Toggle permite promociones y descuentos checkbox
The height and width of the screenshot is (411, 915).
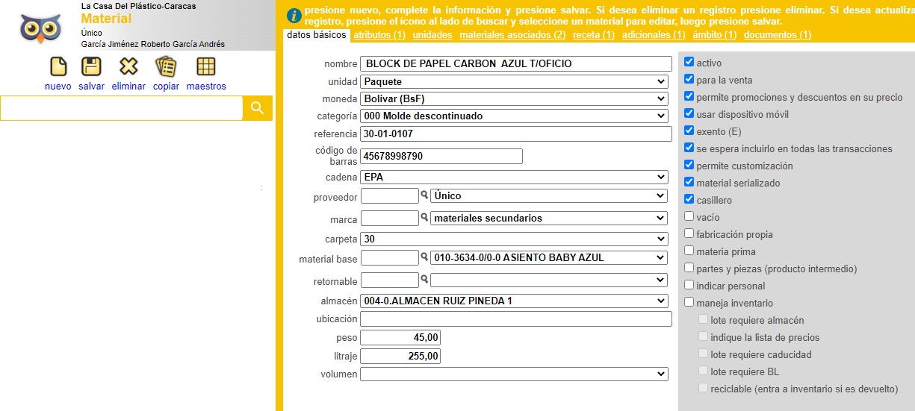click(689, 96)
